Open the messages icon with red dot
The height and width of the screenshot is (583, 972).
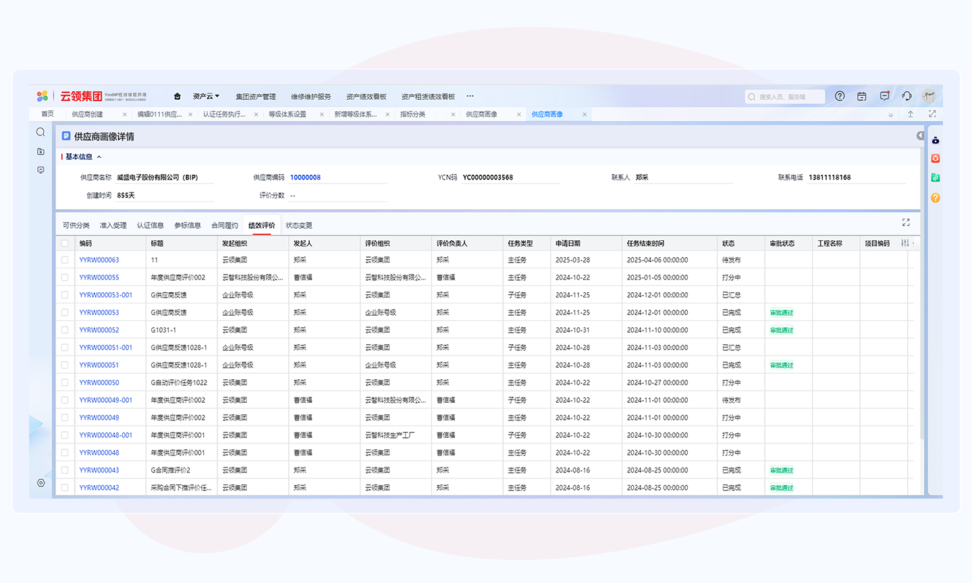pyautogui.click(x=884, y=96)
